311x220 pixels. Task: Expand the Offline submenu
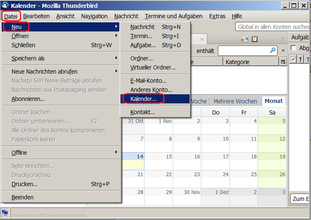click(x=61, y=153)
